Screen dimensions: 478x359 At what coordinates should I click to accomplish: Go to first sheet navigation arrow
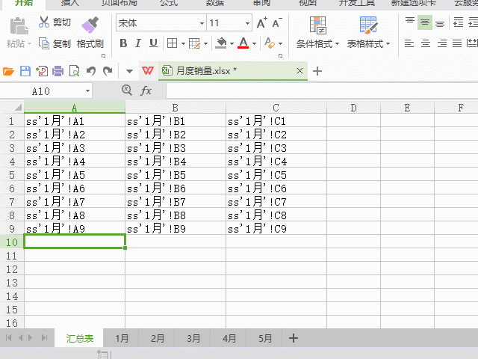(8, 337)
